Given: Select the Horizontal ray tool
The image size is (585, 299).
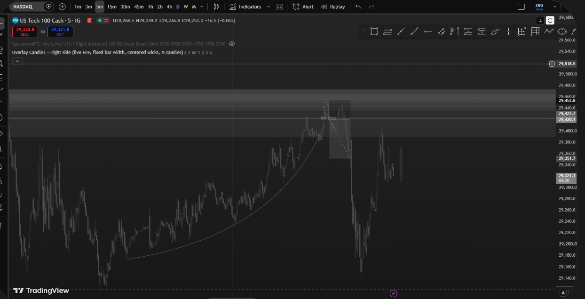Looking at the screenshot, I should coord(428,31).
